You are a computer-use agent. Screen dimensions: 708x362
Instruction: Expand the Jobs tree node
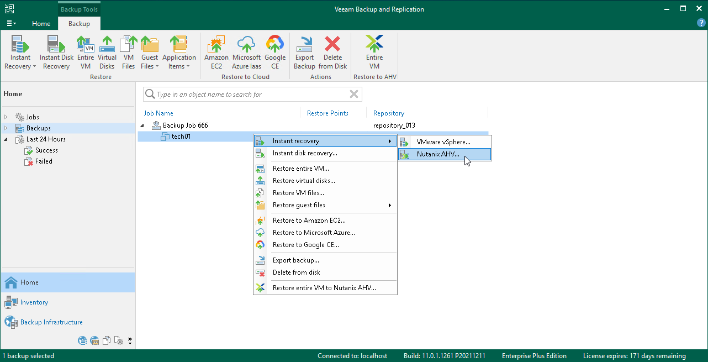6,117
